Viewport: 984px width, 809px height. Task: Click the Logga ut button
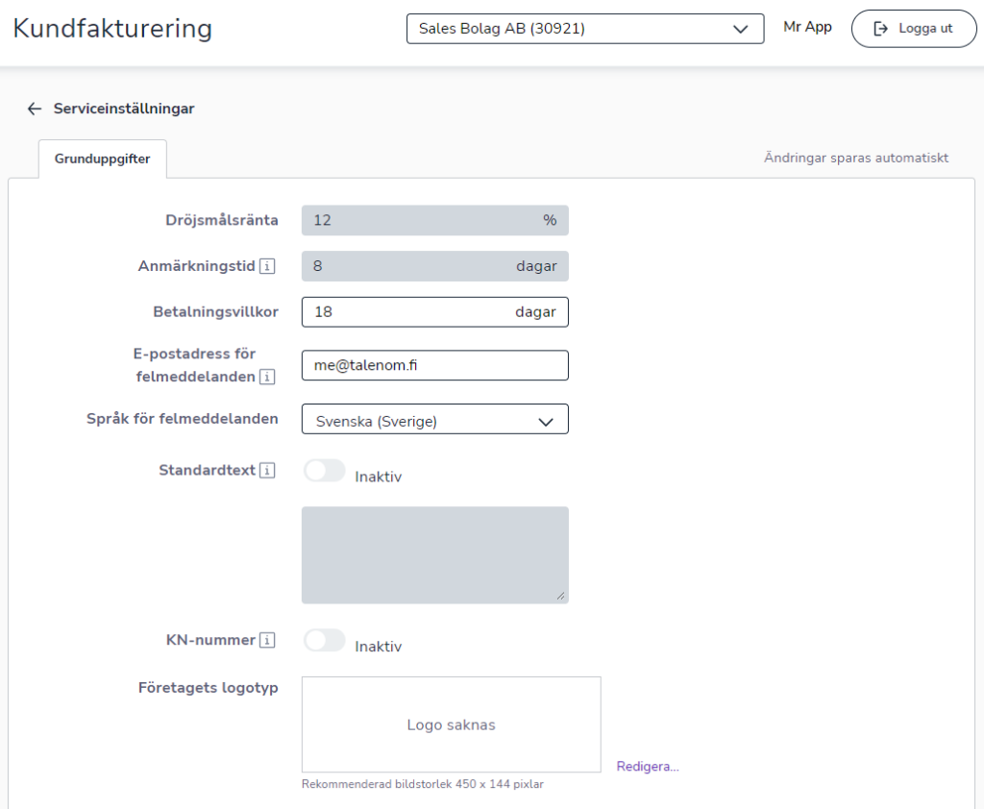(x=914, y=28)
